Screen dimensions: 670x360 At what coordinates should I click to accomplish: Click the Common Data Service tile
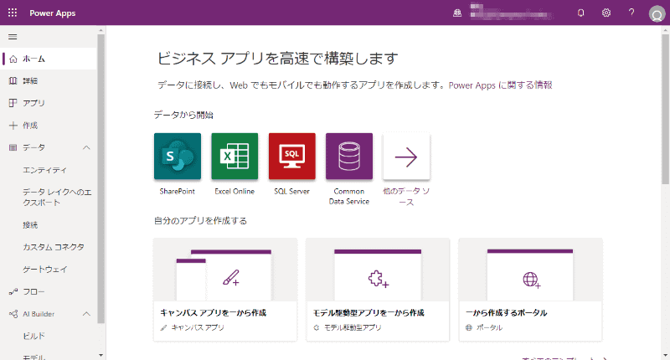click(x=349, y=157)
